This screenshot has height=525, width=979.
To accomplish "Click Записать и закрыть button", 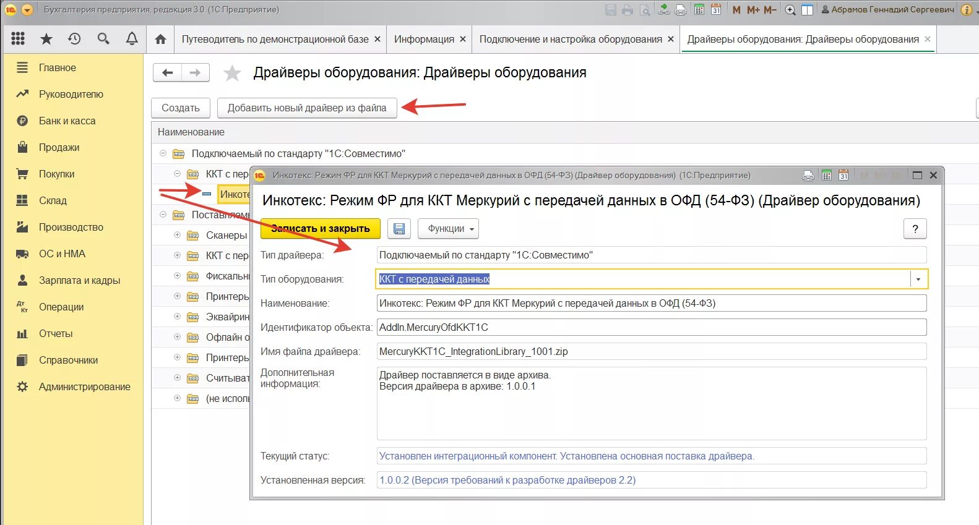I will click(x=321, y=229).
